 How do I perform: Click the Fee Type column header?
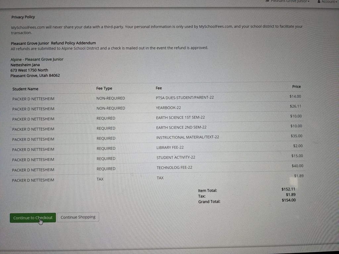pos(104,88)
